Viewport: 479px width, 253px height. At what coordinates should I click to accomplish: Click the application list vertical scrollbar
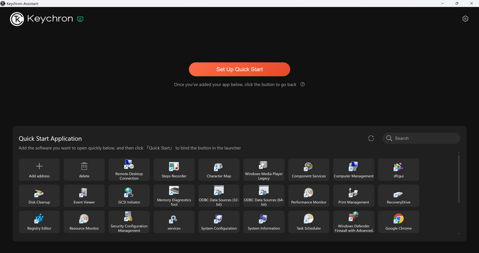click(459, 179)
